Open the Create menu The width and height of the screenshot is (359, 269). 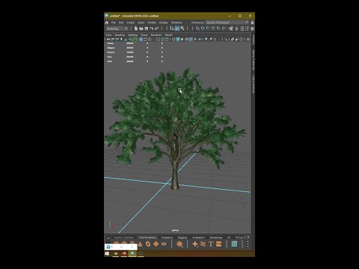click(130, 22)
